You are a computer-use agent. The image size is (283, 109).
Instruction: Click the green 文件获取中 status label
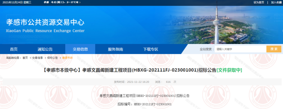click(x=229, y=70)
